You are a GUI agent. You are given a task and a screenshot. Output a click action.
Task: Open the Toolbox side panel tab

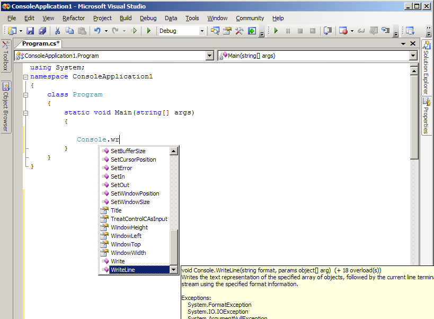[x=6, y=56]
